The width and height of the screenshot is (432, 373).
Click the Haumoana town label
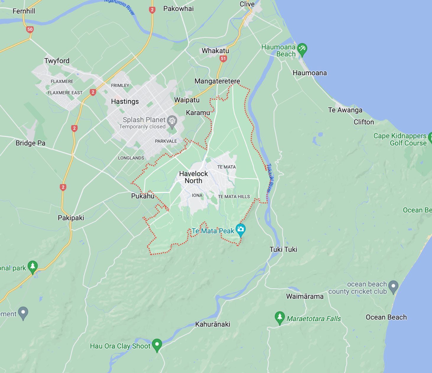pos(310,73)
